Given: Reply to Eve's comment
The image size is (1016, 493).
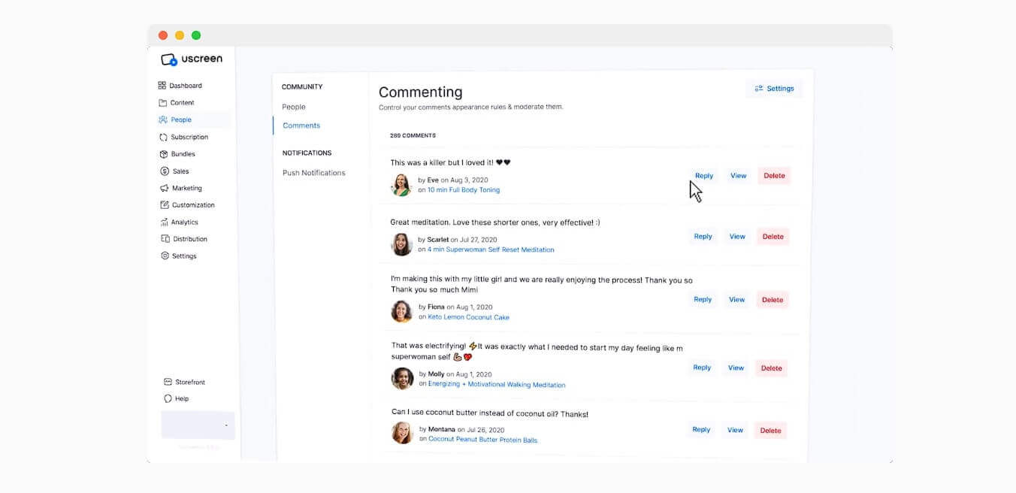Looking at the screenshot, I should pyautogui.click(x=703, y=175).
